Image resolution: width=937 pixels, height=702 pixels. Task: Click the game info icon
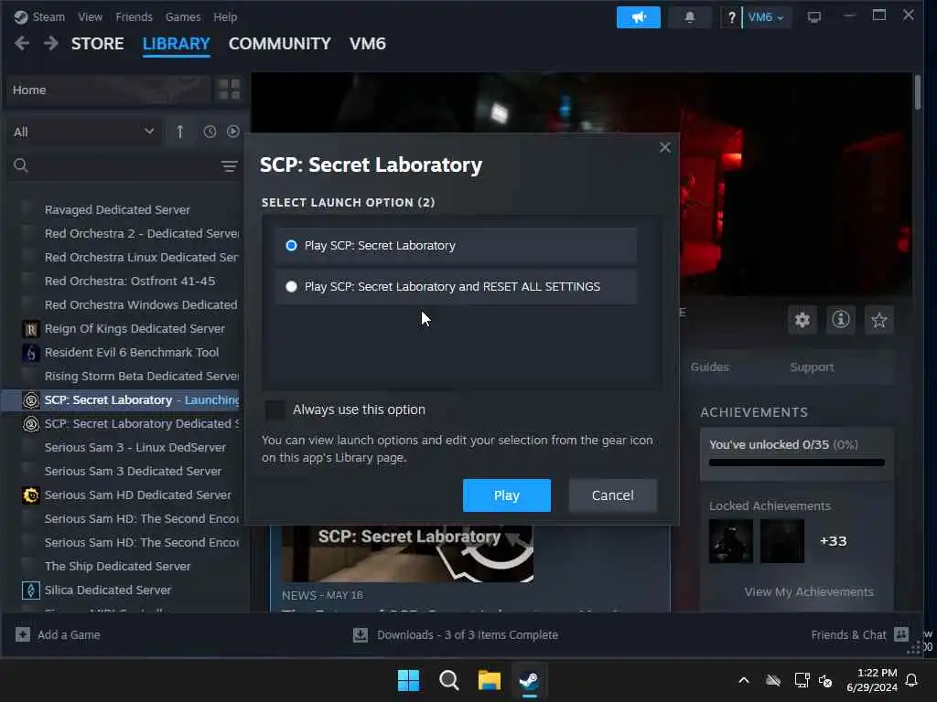[x=841, y=320]
